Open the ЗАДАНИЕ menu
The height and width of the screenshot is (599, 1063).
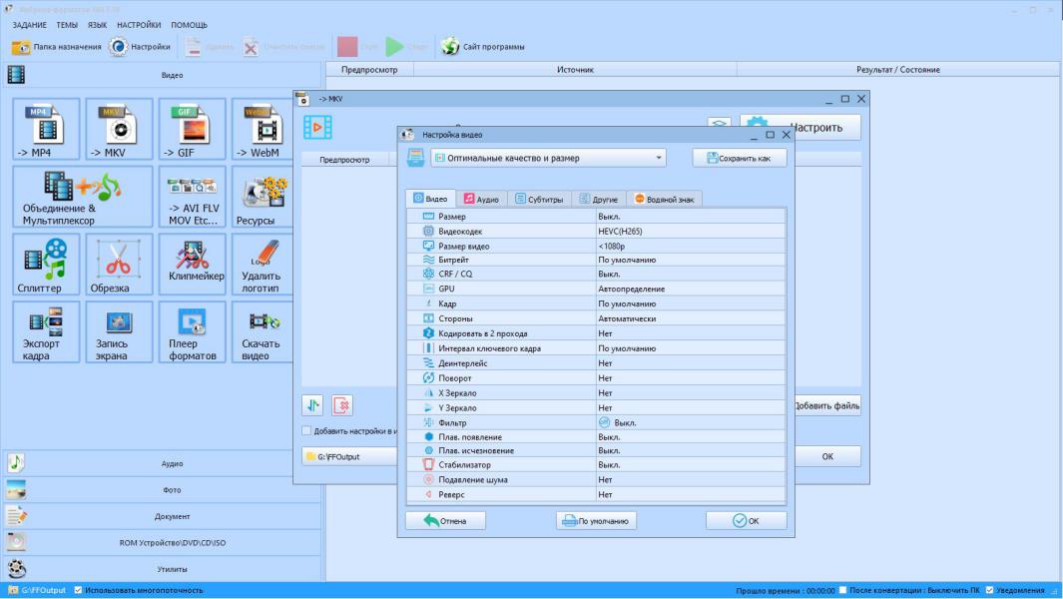click(30, 25)
